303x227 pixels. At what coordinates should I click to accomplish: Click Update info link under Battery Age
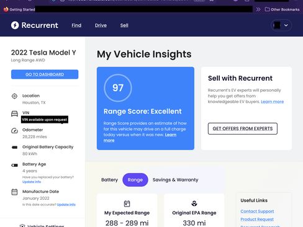32,182
